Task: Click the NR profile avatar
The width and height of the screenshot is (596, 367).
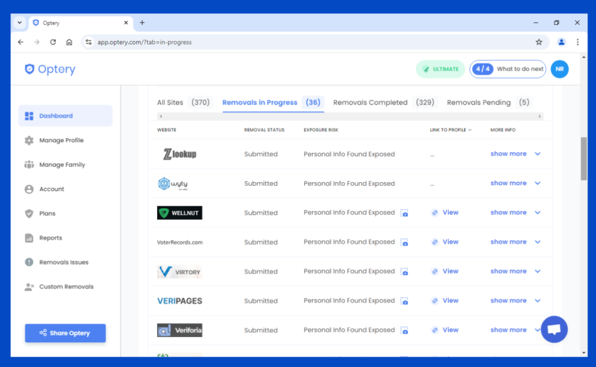Action: pyautogui.click(x=559, y=69)
